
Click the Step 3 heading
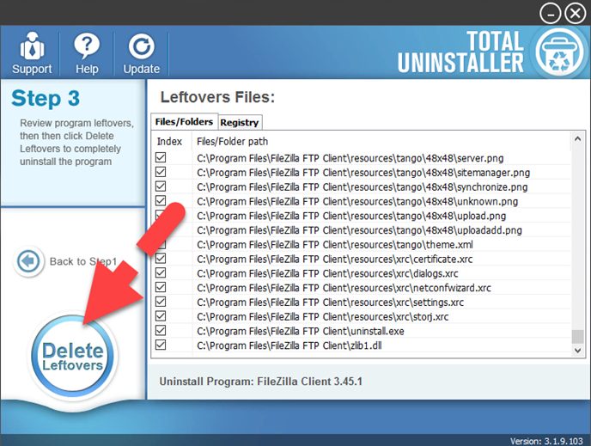pyautogui.click(x=46, y=98)
